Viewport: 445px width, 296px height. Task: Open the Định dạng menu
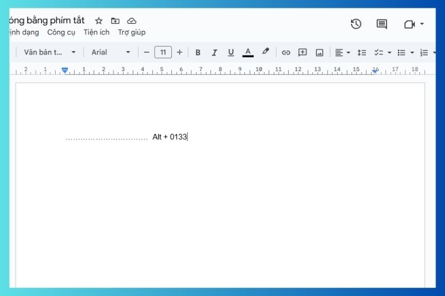pyautogui.click(x=24, y=32)
